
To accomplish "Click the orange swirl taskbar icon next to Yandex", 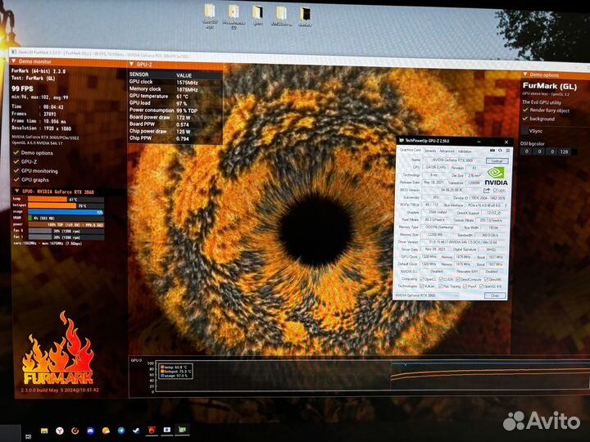I will [75, 431].
